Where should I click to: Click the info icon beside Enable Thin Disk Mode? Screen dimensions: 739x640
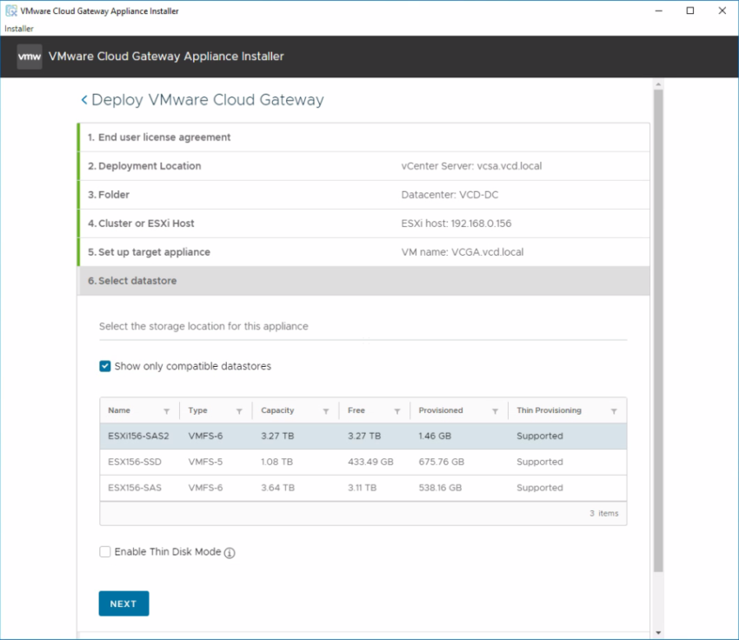(228, 551)
